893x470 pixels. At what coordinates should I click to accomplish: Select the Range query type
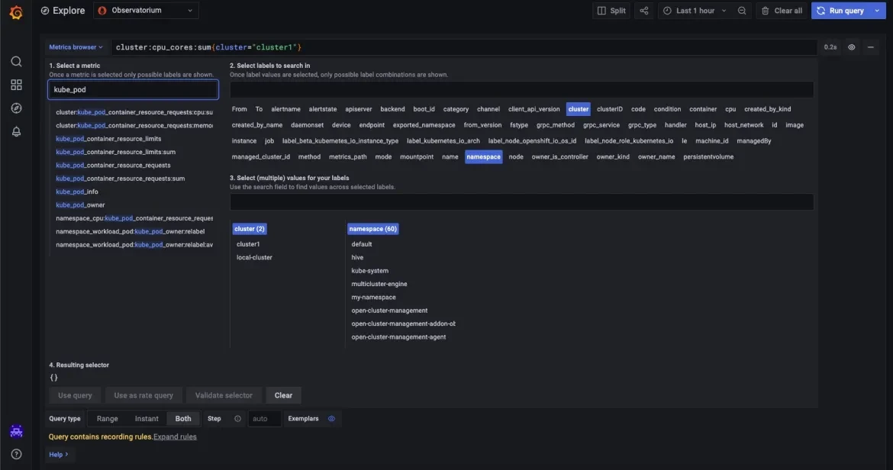(107, 419)
